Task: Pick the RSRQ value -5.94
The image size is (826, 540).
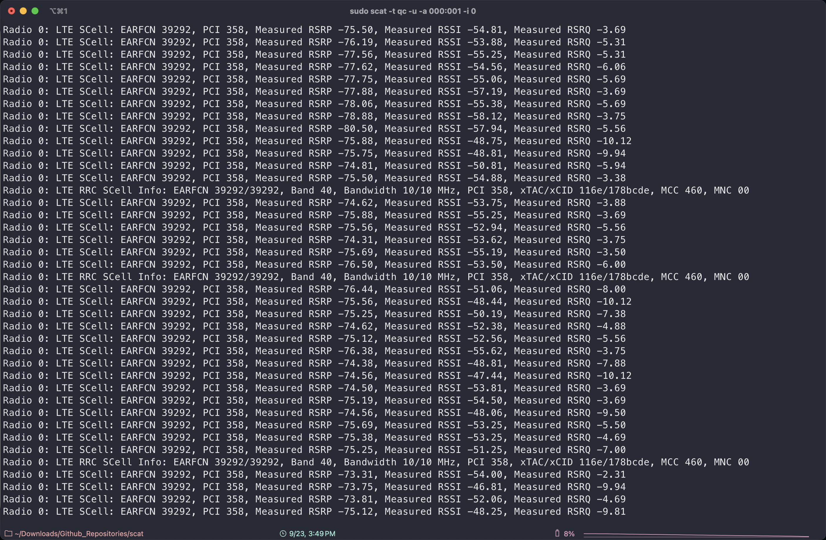Action: click(611, 166)
